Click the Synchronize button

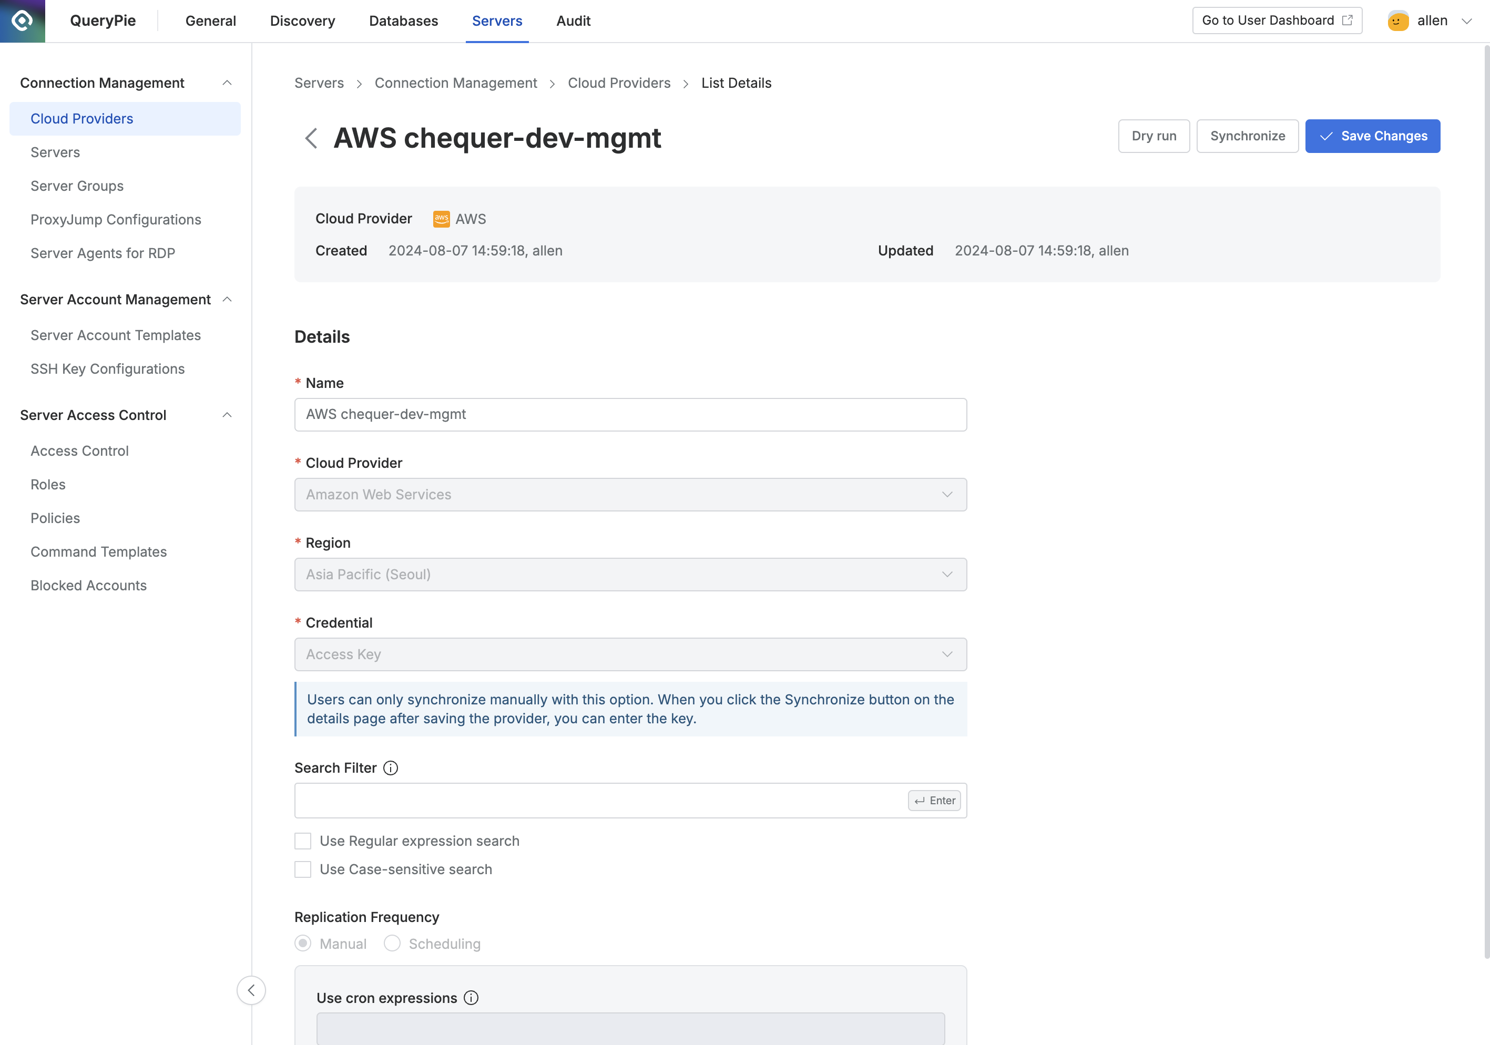[x=1247, y=136]
